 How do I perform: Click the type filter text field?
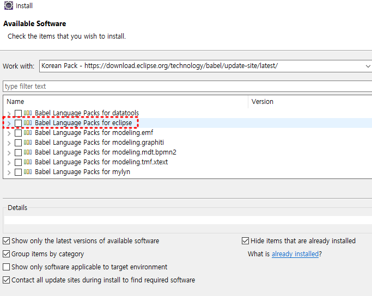187,87
